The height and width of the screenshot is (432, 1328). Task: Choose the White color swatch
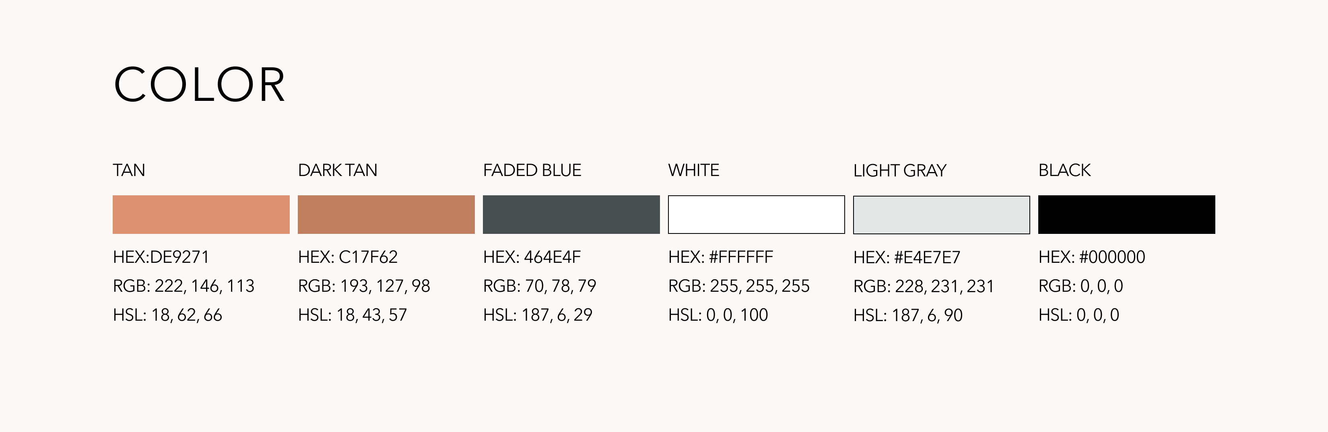(756, 214)
